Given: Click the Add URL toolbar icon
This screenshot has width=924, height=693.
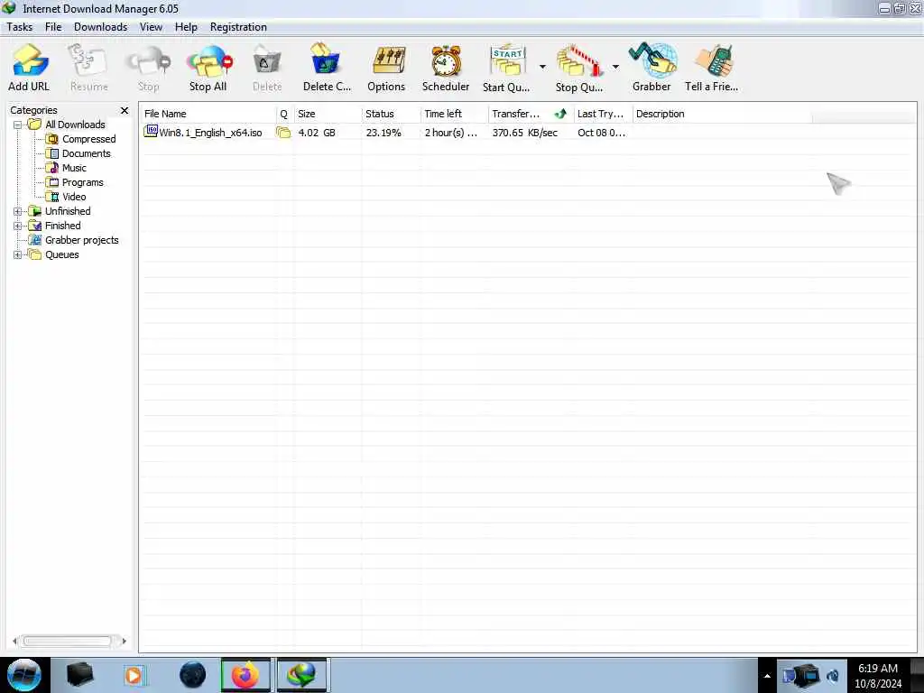Looking at the screenshot, I should pos(30,62).
